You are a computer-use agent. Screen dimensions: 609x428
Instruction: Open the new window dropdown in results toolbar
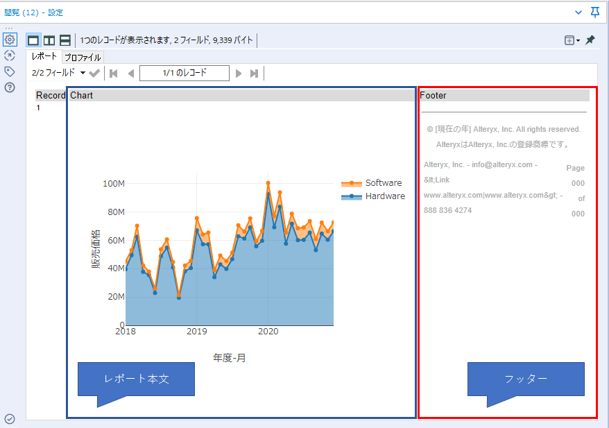(x=572, y=40)
